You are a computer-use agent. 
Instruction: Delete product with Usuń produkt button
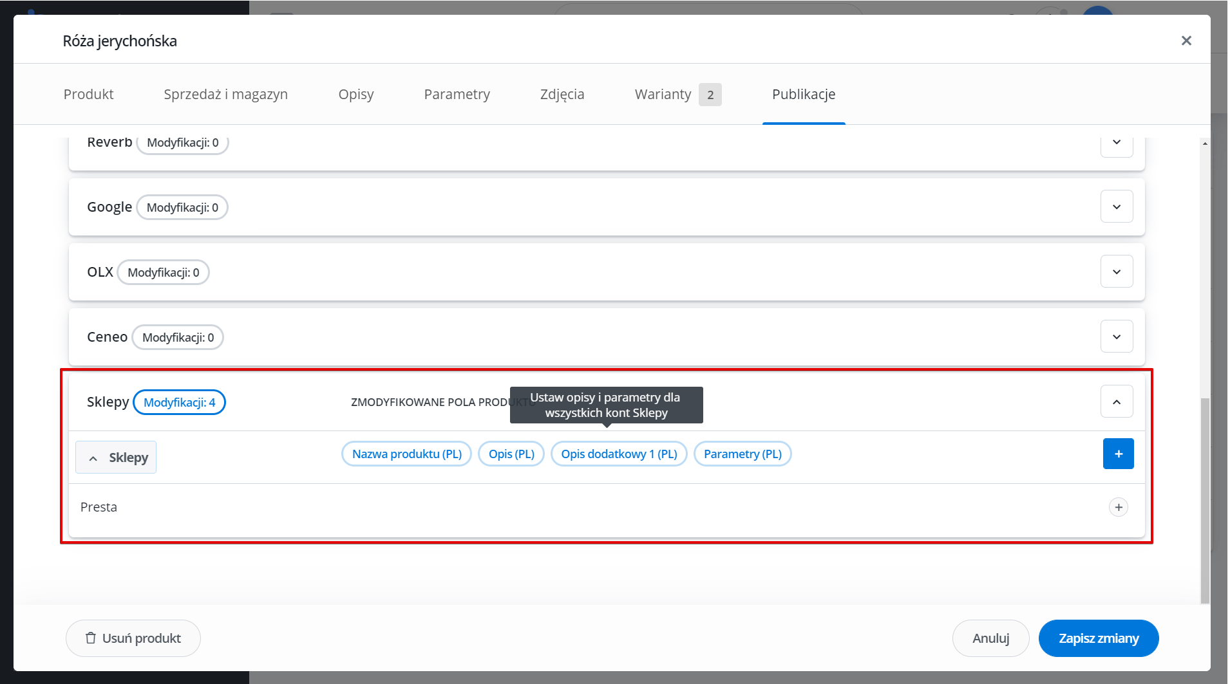point(133,638)
